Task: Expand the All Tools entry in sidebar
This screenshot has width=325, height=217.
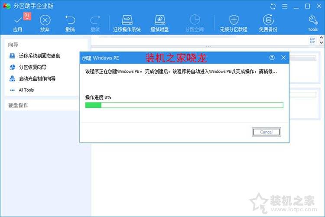Action: (26, 90)
